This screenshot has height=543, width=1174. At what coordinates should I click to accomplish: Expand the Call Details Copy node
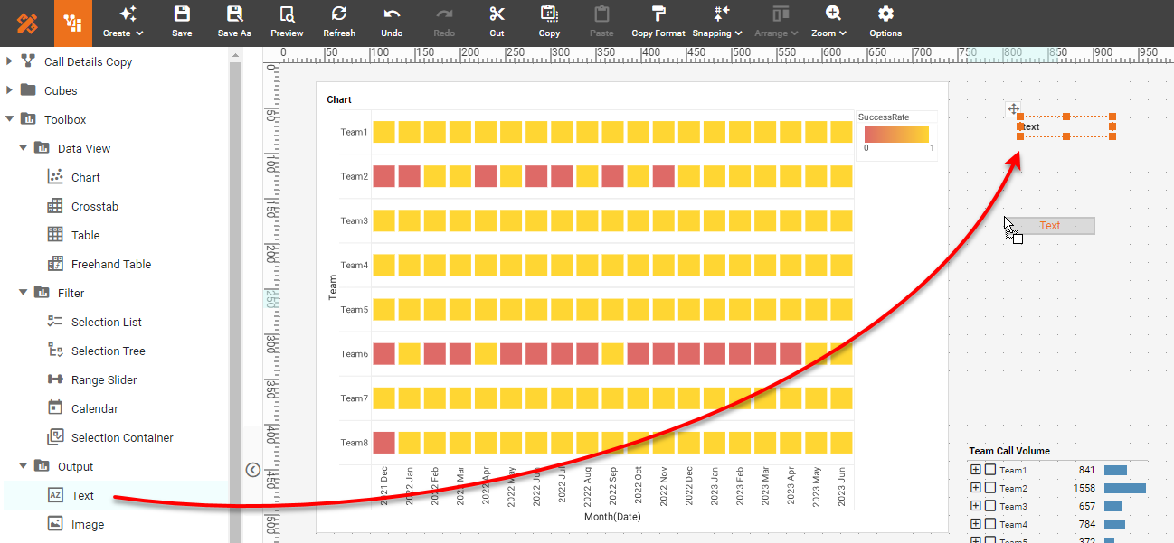pos(9,61)
